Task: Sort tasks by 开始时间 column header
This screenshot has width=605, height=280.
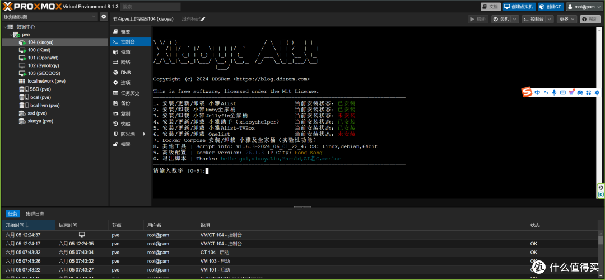Action: (17, 225)
